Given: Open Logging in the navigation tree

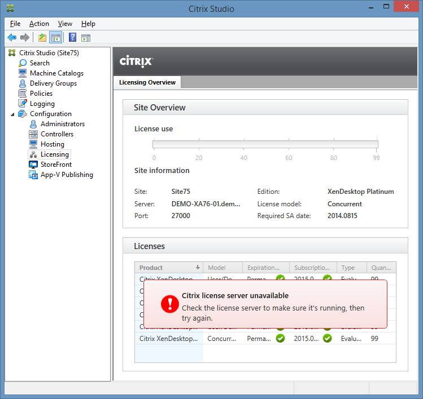Looking at the screenshot, I should tap(42, 104).
